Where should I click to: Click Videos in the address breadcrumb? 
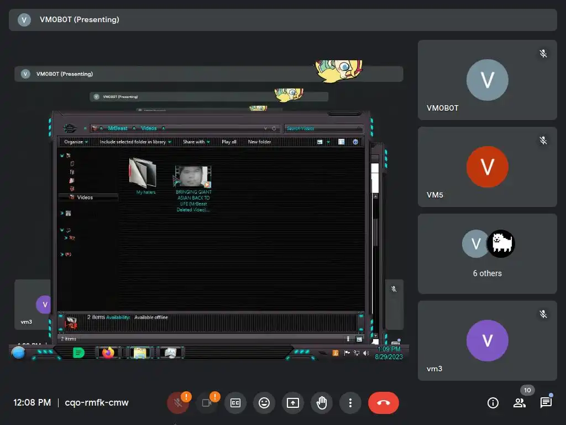point(149,128)
